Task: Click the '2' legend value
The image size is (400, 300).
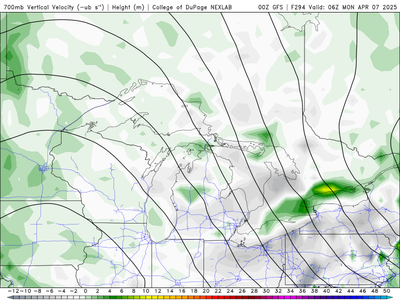Action: (97, 291)
